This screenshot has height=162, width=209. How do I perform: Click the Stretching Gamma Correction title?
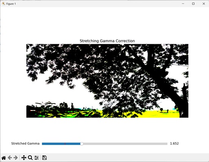107,41
